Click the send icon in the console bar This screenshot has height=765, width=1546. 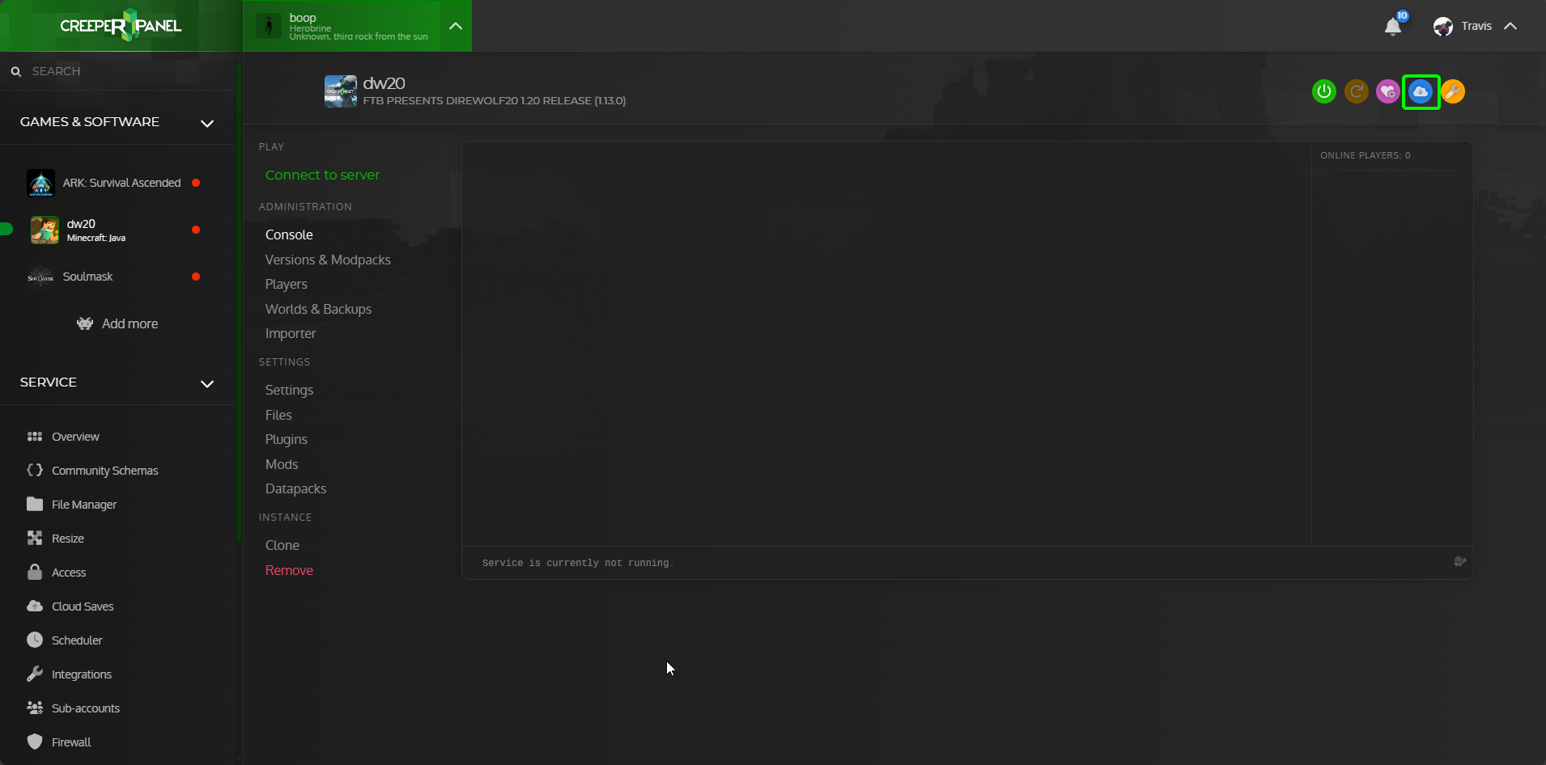(1459, 562)
